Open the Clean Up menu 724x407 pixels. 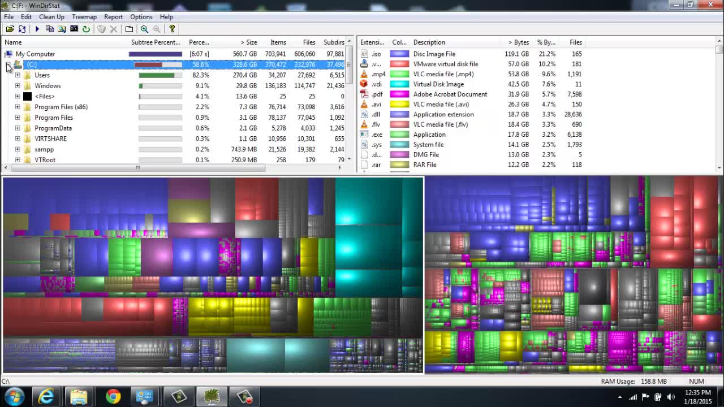(x=51, y=17)
